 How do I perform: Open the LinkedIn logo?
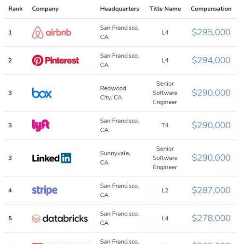tap(52, 158)
